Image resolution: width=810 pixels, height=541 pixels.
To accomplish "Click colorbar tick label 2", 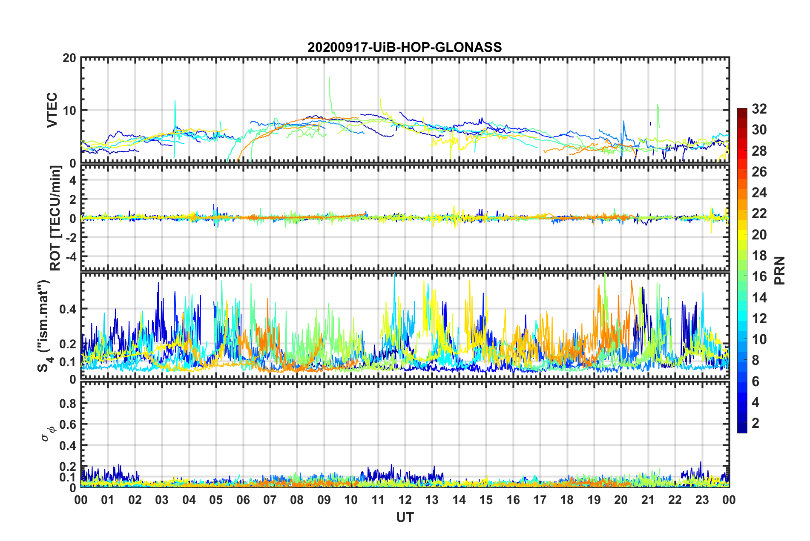I will 755,423.
